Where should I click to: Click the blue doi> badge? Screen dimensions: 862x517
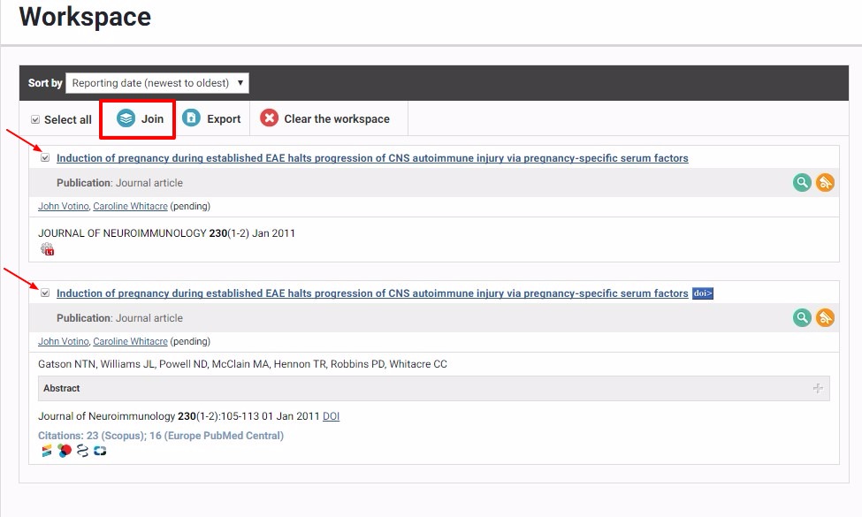coord(703,293)
